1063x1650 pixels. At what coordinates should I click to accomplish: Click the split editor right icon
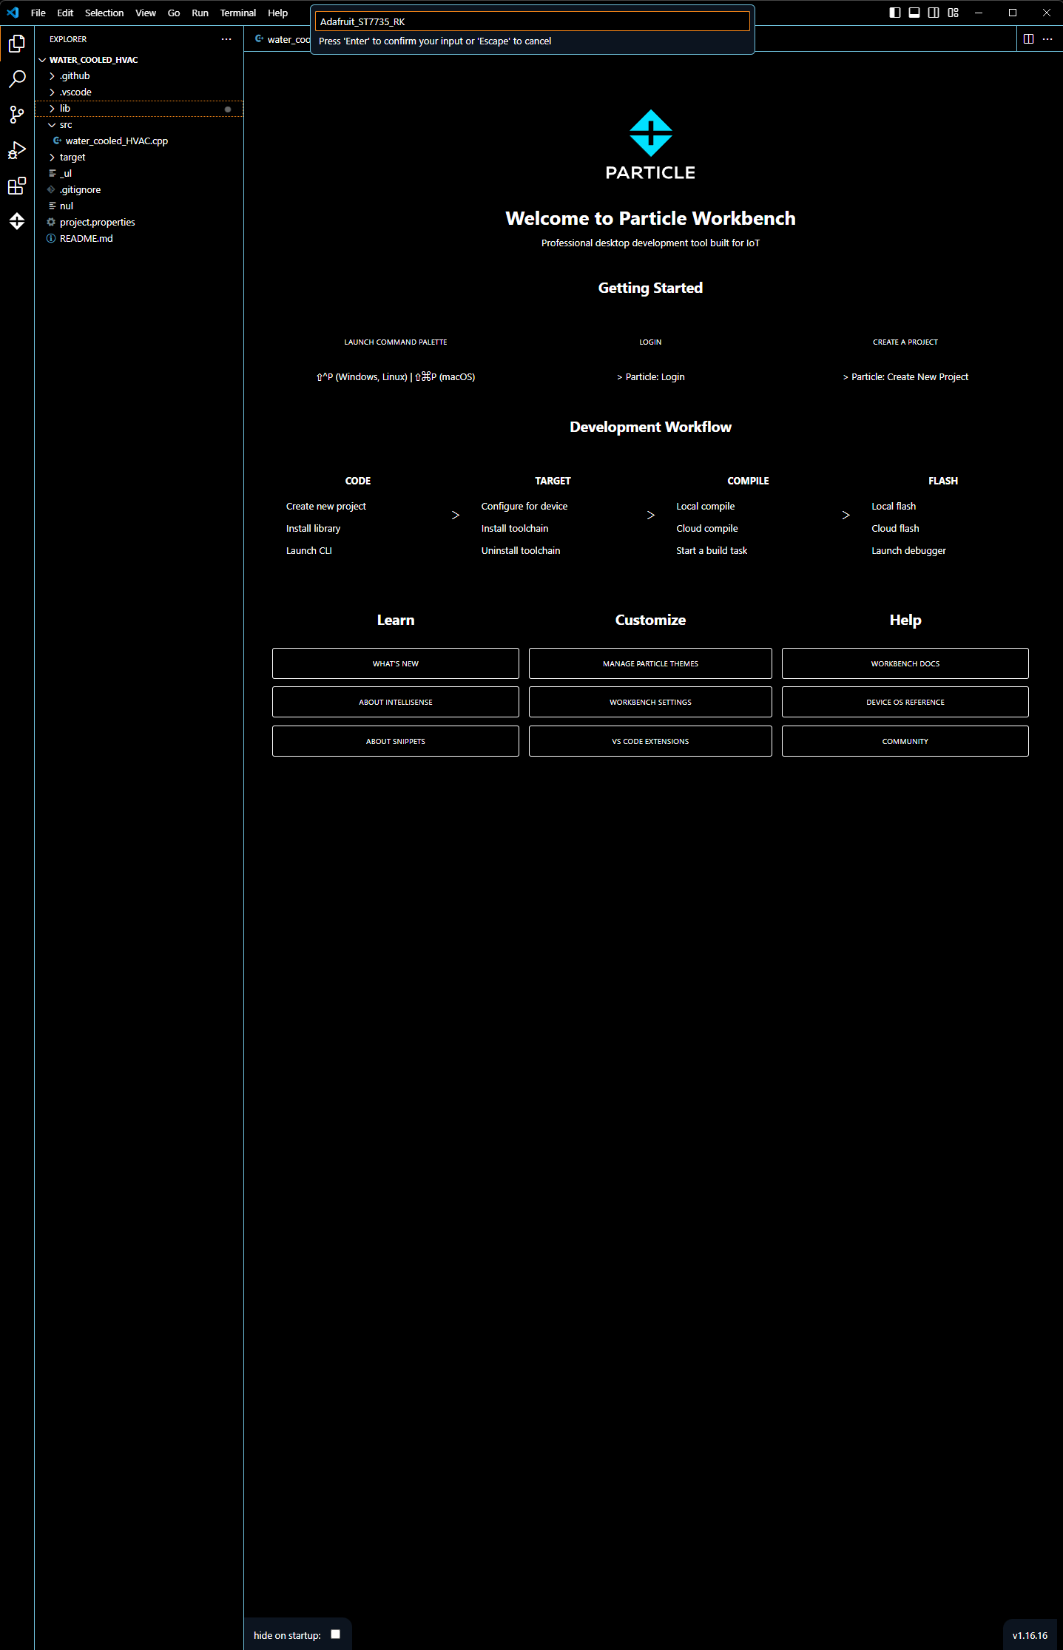click(1028, 39)
